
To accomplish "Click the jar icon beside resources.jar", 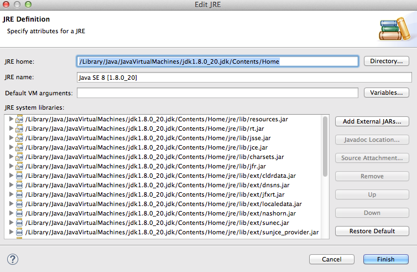I will coord(20,119).
